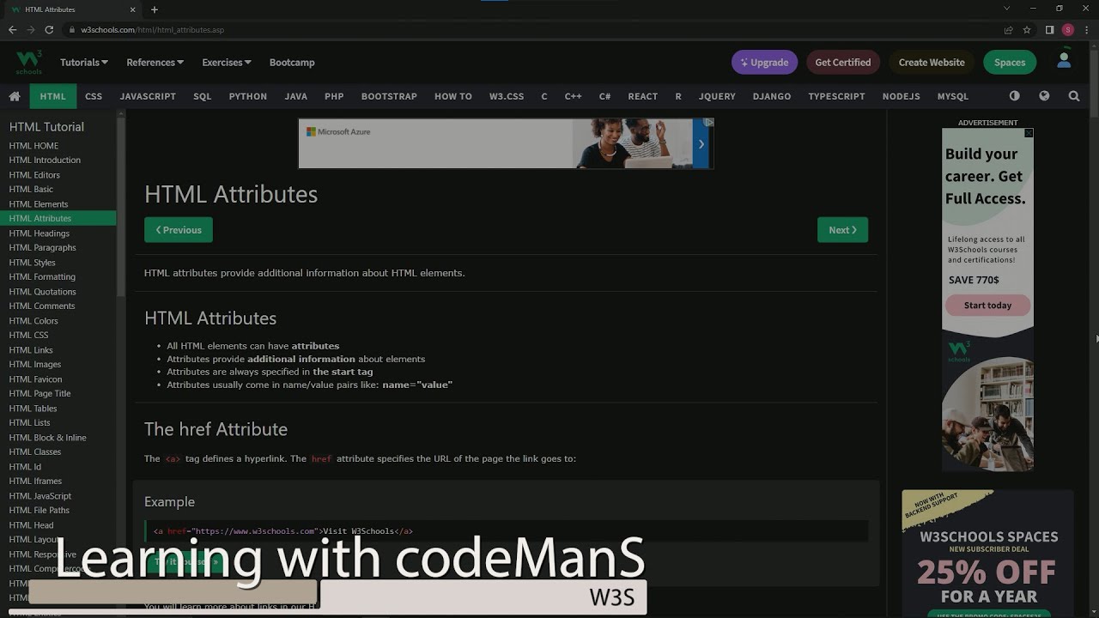Select the JAVA topic tab
The height and width of the screenshot is (618, 1099).
point(296,96)
